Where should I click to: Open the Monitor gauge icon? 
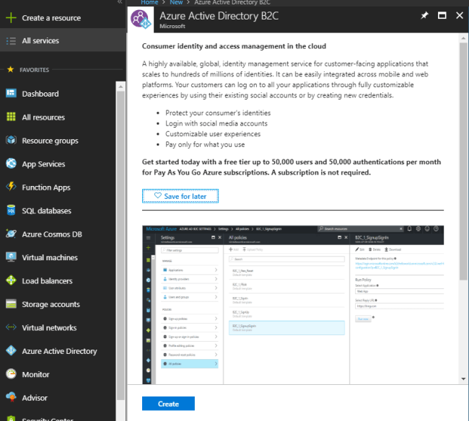point(11,374)
